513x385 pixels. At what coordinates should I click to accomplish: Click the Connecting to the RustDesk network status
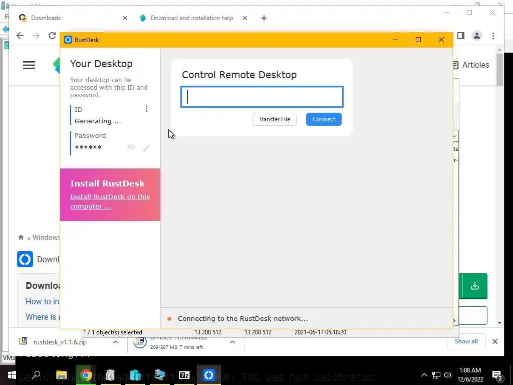pyautogui.click(x=242, y=318)
